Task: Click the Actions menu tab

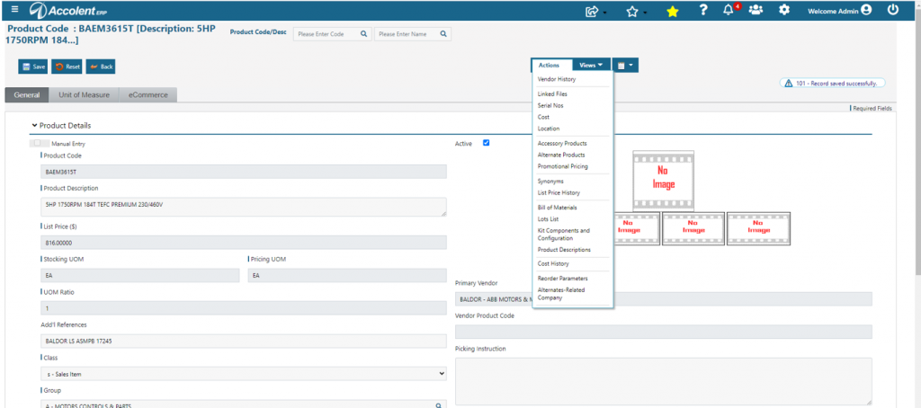Action: pyautogui.click(x=551, y=66)
